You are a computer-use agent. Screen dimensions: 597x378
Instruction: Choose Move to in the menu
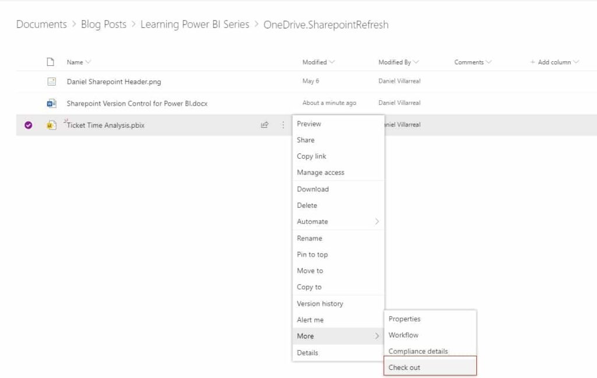[338, 271]
